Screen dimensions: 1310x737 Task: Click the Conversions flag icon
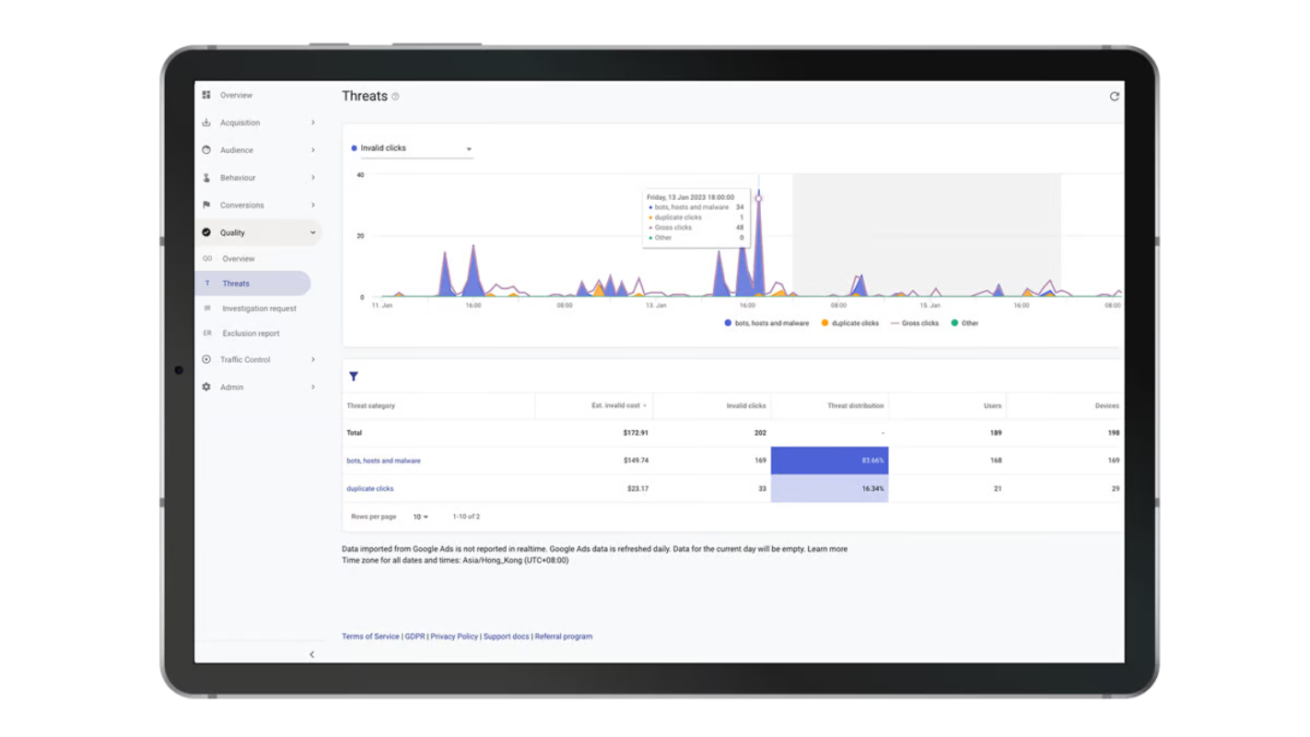pos(206,205)
